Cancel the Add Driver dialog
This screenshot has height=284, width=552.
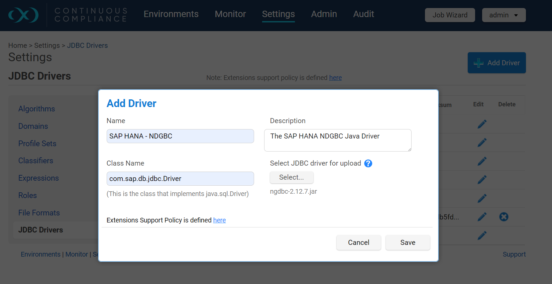pyautogui.click(x=358, y=243)
